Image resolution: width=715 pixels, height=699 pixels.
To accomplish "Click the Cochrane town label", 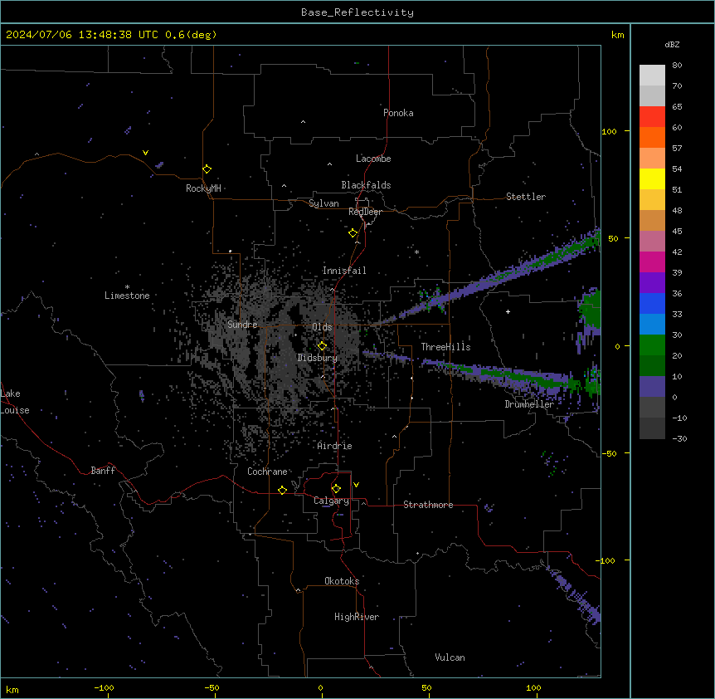I will tap(268, 472).
